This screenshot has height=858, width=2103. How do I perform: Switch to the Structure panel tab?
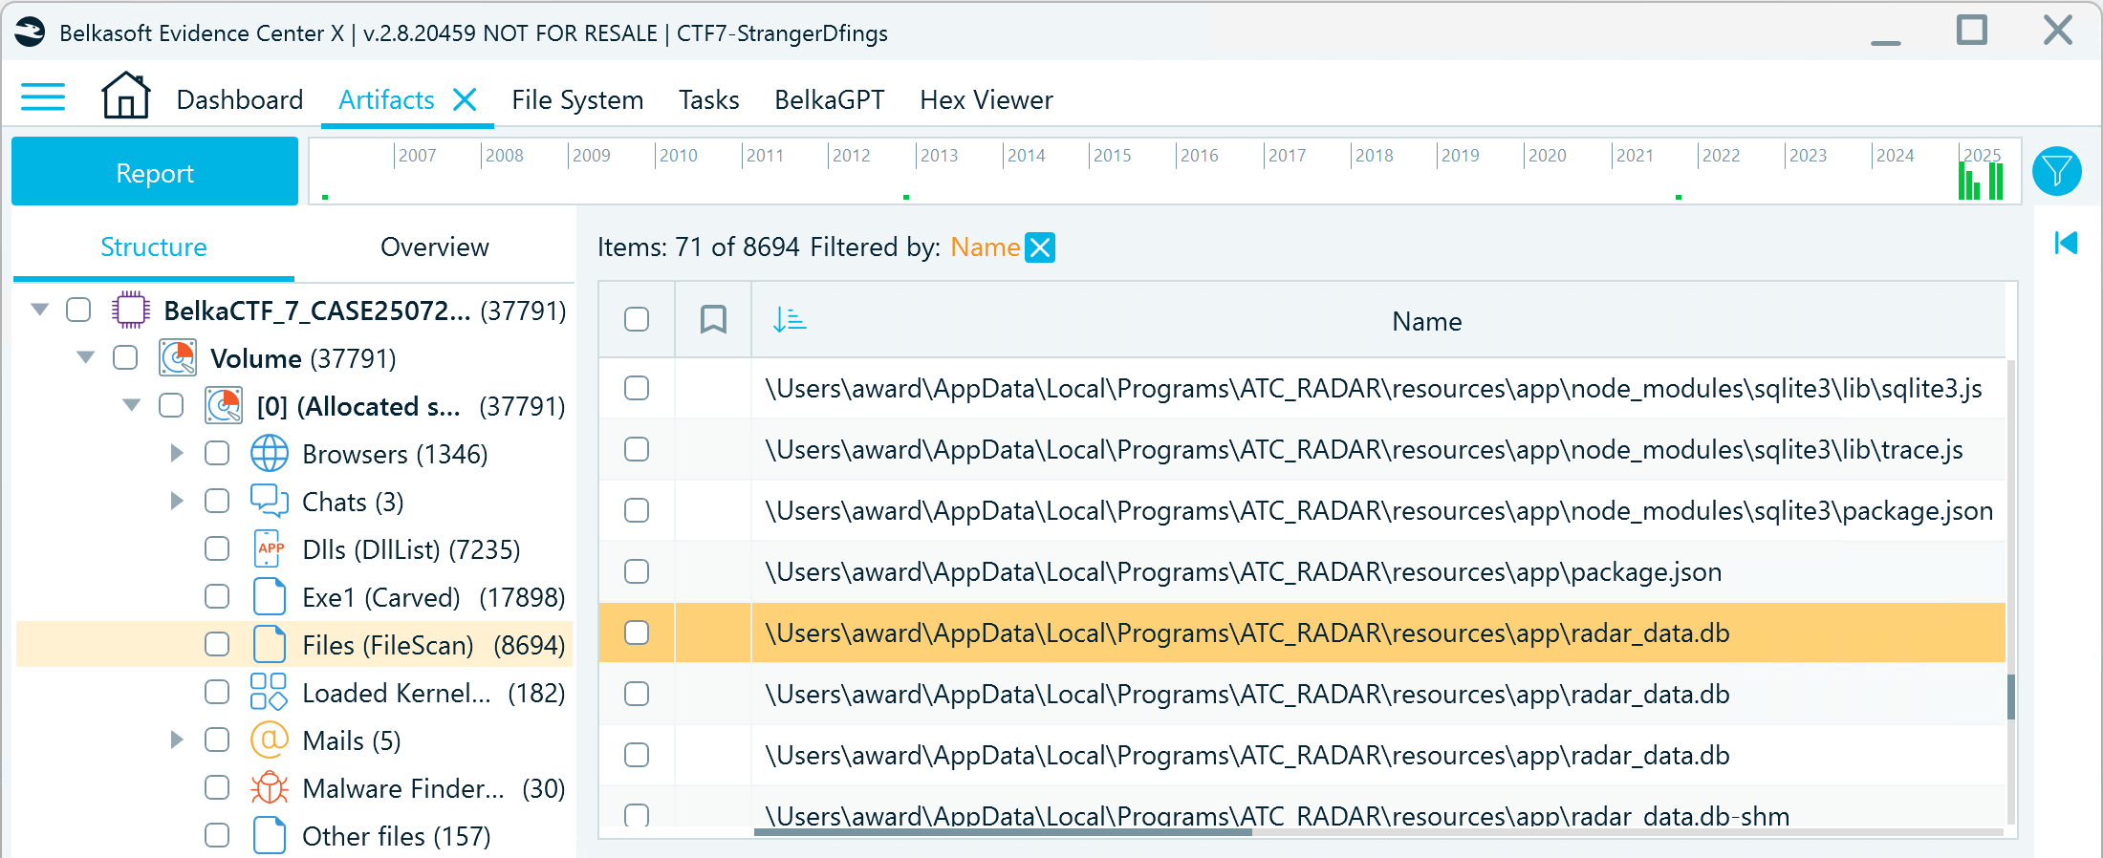pyautogui.click(x=154, y=247)
